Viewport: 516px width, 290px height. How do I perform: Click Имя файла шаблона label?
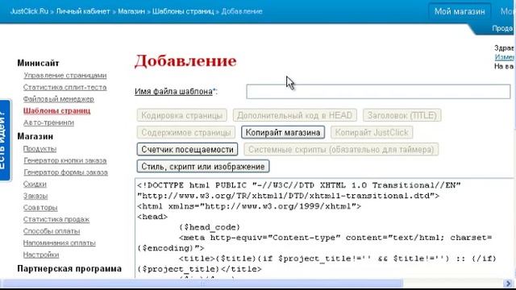pyautogui.click(x=173, y=91)
